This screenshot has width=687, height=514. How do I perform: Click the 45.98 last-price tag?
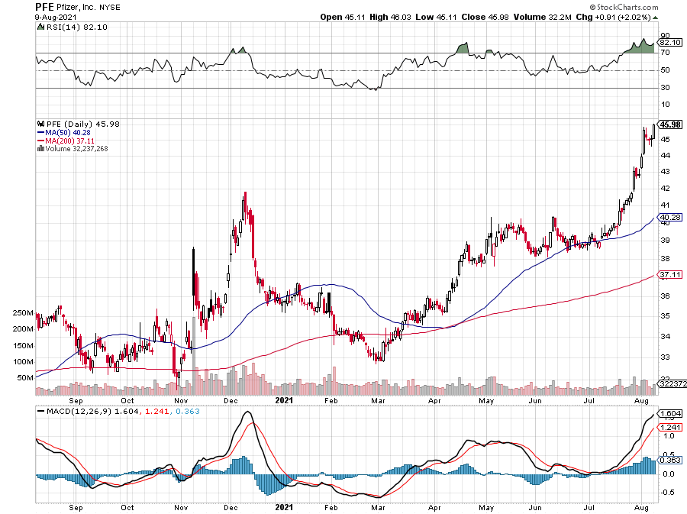pyautogui.click(x=670, y=124)
